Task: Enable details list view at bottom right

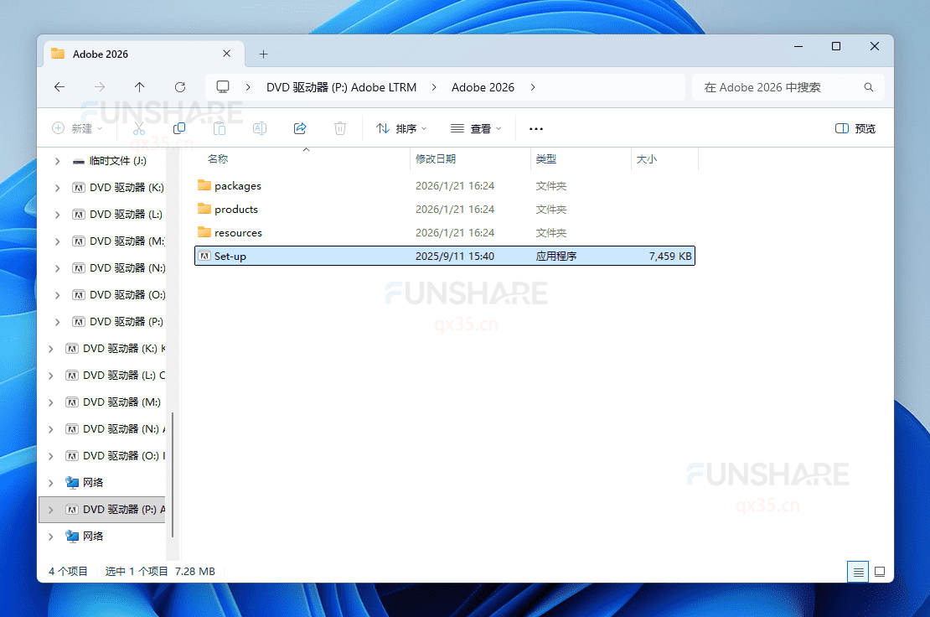Action: (x=857, y=571)
